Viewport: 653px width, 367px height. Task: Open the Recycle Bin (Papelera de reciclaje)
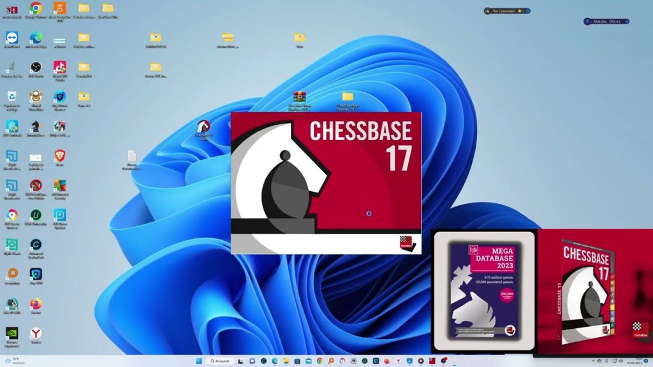tap(11, 96)
